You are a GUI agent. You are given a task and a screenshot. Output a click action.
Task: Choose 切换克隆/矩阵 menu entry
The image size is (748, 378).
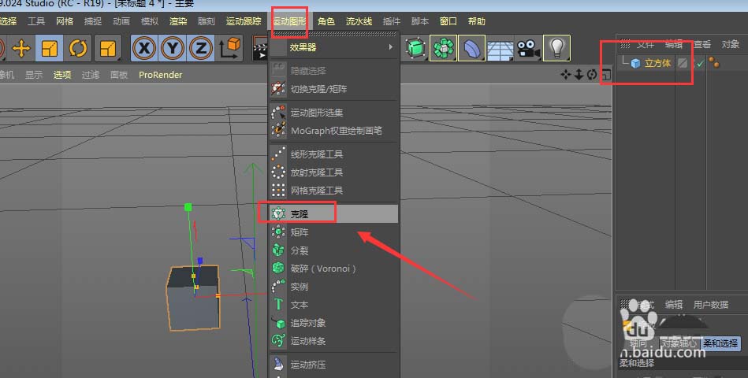334,89
